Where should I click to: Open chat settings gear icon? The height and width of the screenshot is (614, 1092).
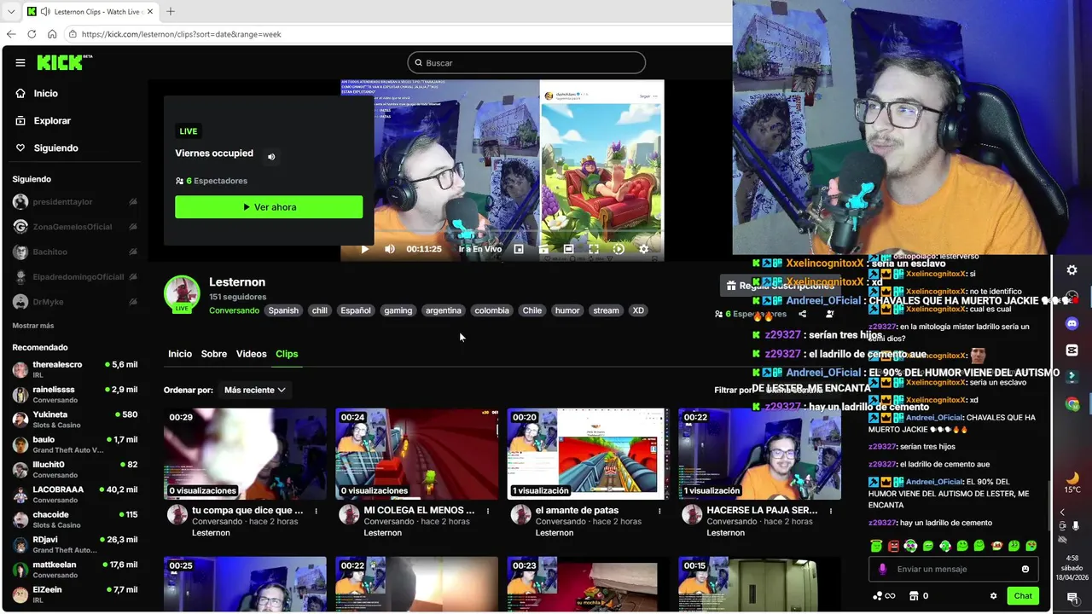click(993, 596)
